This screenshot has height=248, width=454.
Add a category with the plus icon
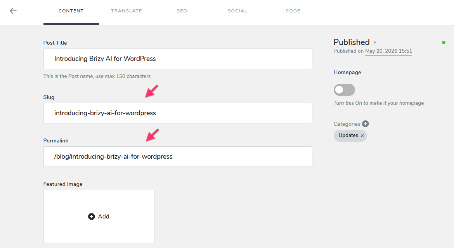click(x=366, y=124)
